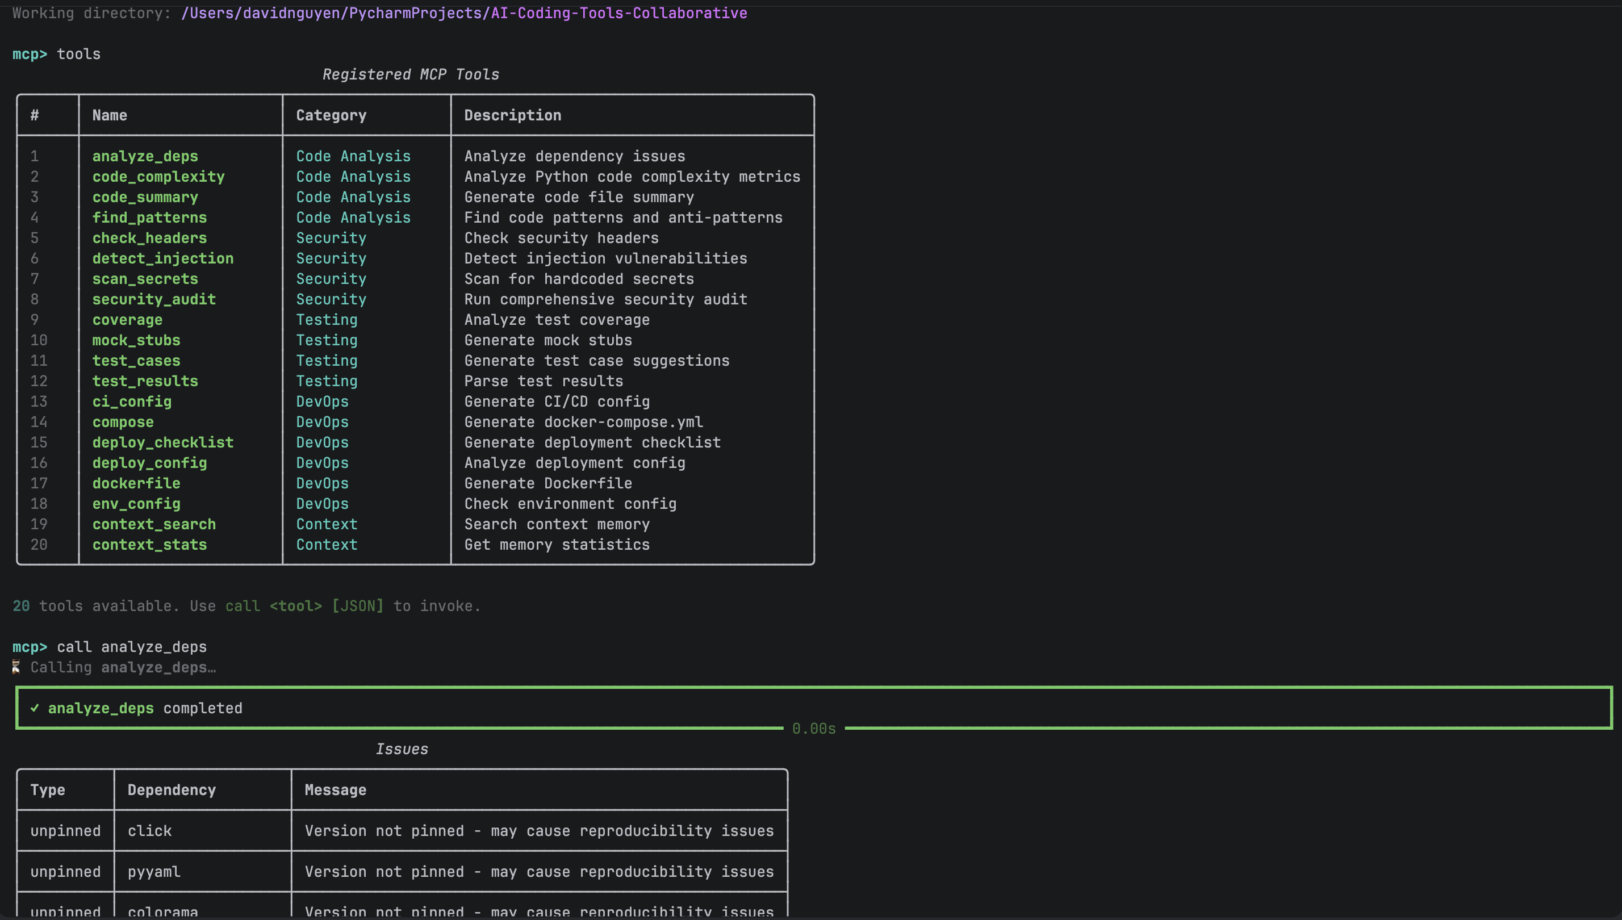
Task: Click the 0.00s timing indicator
Action: (x=814, y=728)
